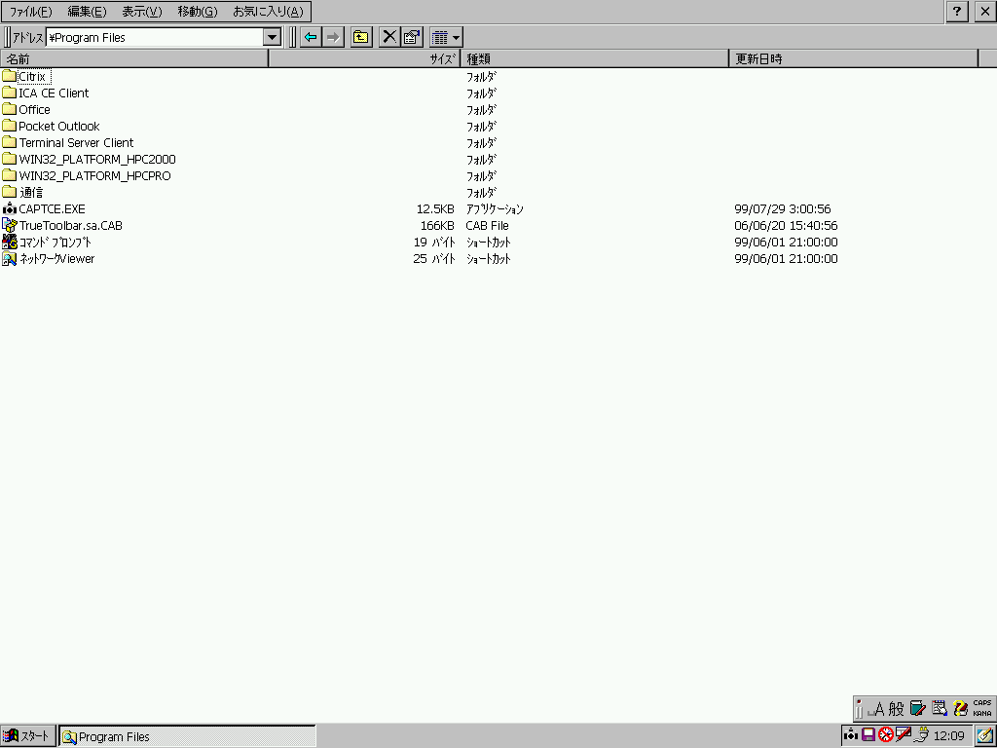
Task: Click the 12.5KB size cell
Action: [x=435, y=208]
